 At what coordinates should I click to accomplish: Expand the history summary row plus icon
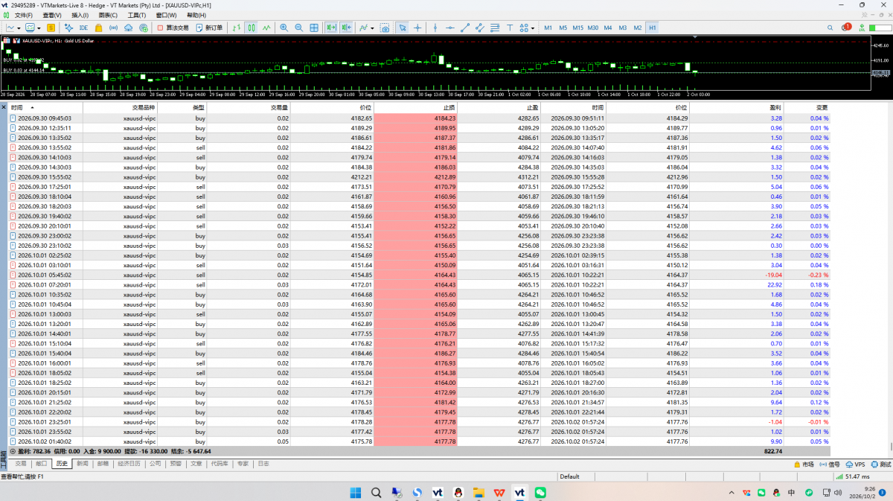point(13,451)
